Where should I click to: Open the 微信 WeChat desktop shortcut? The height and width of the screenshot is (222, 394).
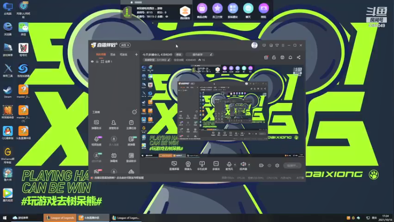click(x=23, y=29)
